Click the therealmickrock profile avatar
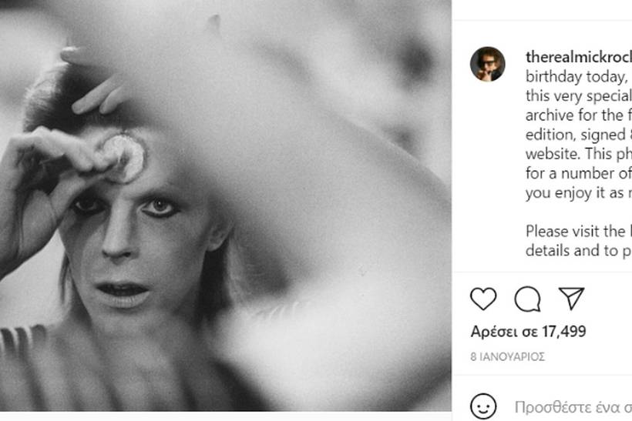Screen dimensions: 632x421 pos(487,64)
